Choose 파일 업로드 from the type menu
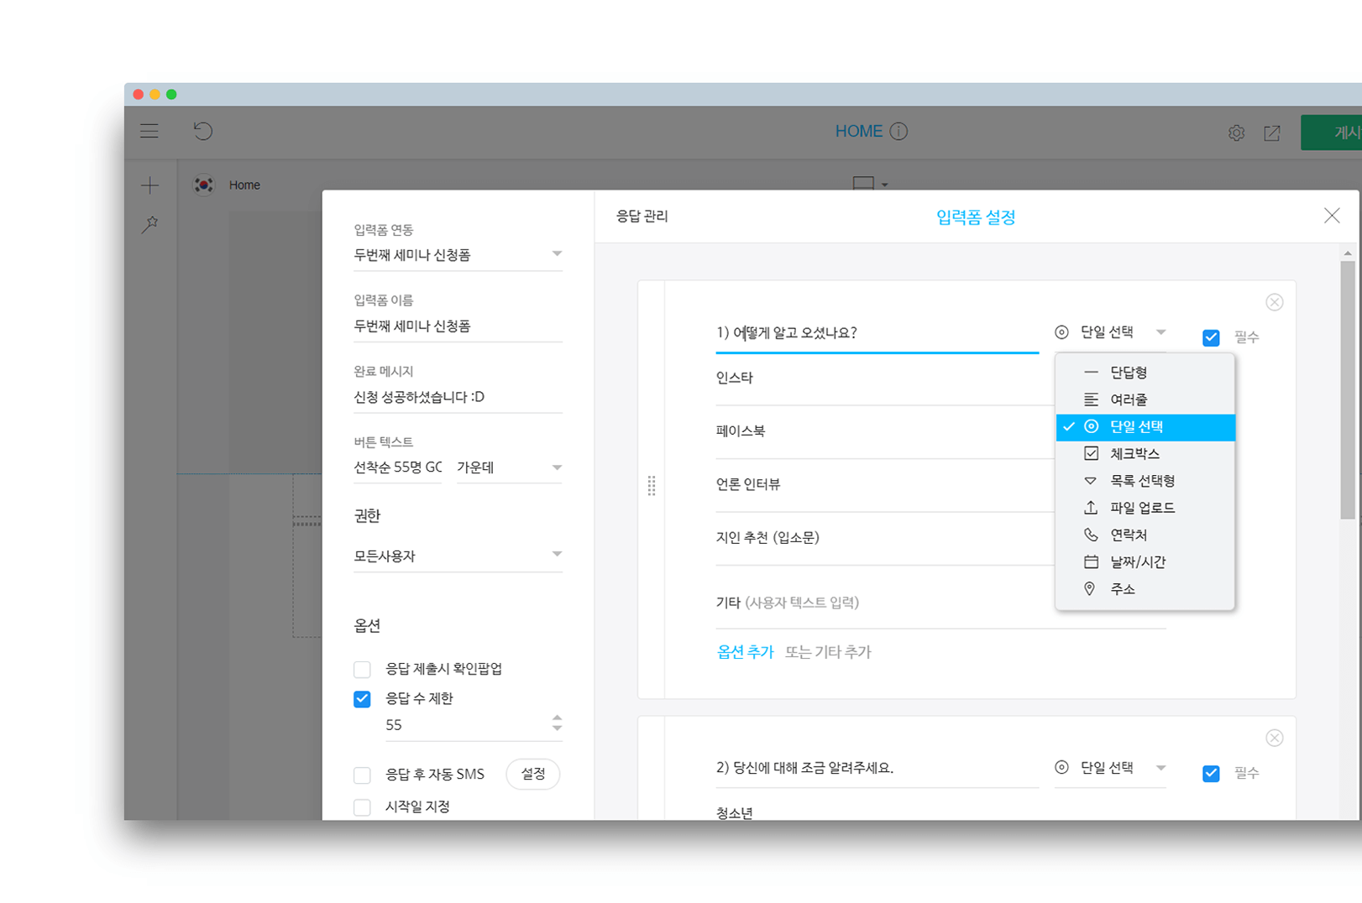 1145,508
